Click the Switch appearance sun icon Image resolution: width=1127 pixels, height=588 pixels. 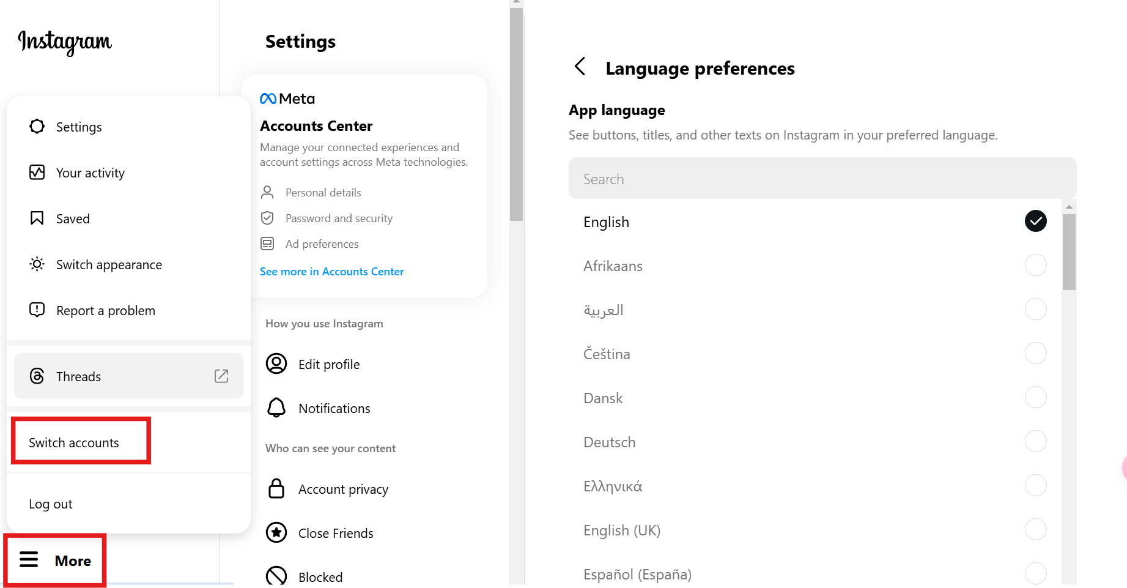pos(37,264)
